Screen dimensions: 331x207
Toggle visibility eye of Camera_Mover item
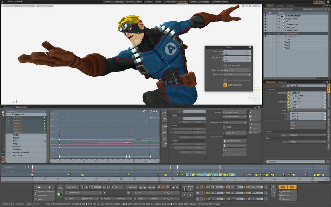click(265, 33)
